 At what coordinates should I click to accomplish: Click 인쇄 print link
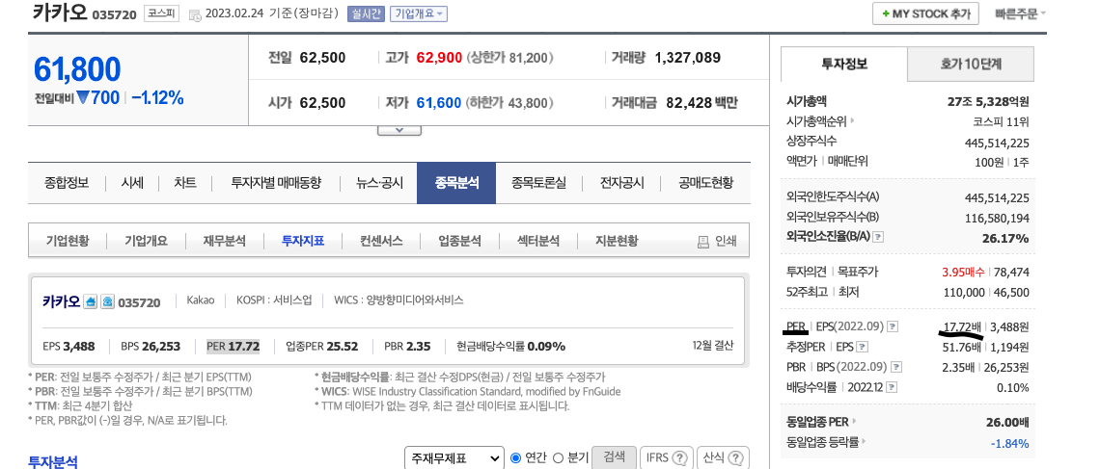click(717, 242)
